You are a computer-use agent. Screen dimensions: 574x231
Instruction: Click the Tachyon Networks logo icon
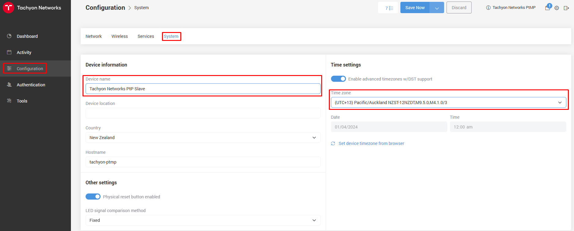(x=9, y=8)
